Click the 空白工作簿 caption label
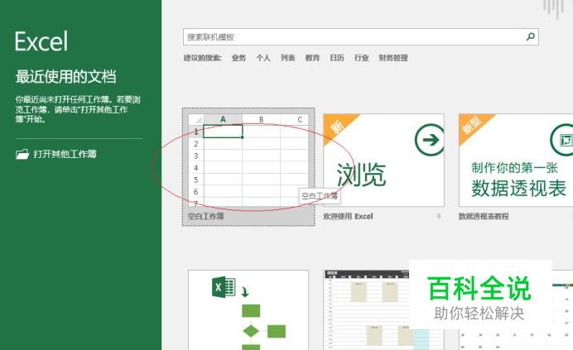The width and height of the screenshot is (573, 350). point(205,216)
